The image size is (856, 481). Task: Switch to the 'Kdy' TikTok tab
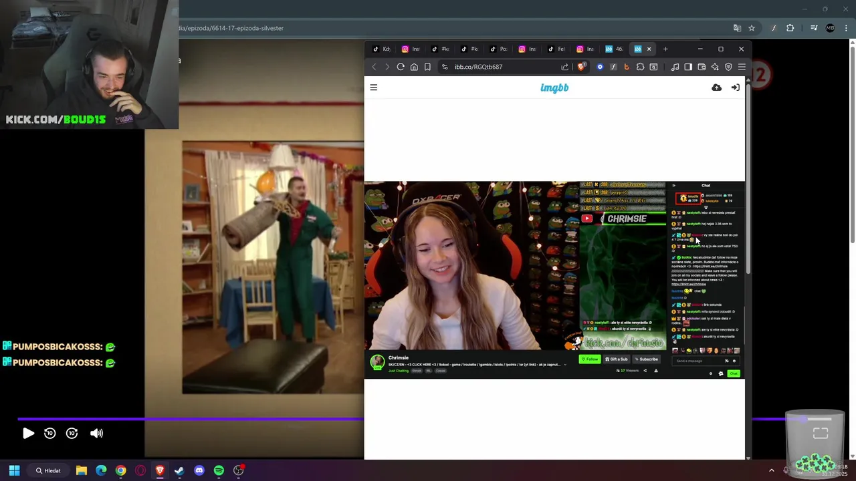coord(382,49)
